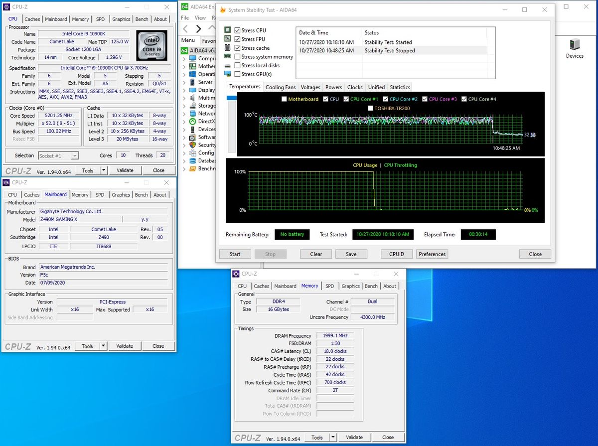Open the Tools dropdown arrow in CPU-Z CPU window

104,170
